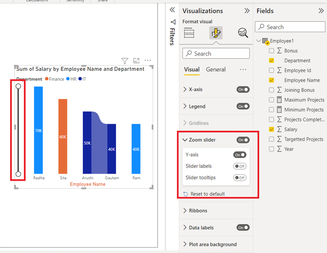
Task: Uncheck the Salary field checkbox
Action: [272, 129]
